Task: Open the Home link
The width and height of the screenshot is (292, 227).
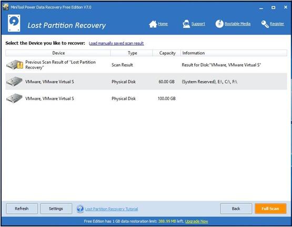Action: 163,24
